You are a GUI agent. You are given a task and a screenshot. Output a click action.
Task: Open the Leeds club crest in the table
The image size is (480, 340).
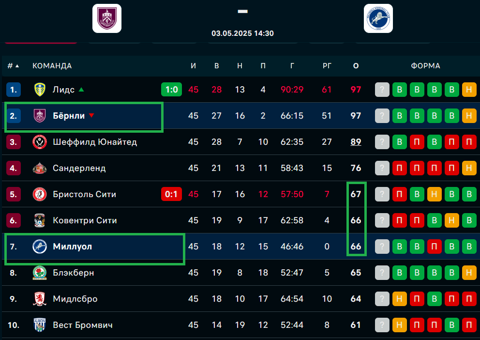tap(40, 90)
